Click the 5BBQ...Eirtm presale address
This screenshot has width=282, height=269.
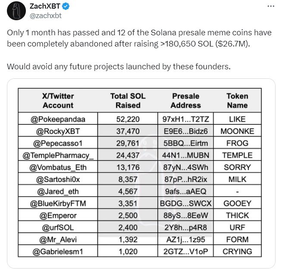tap(186, 143)
